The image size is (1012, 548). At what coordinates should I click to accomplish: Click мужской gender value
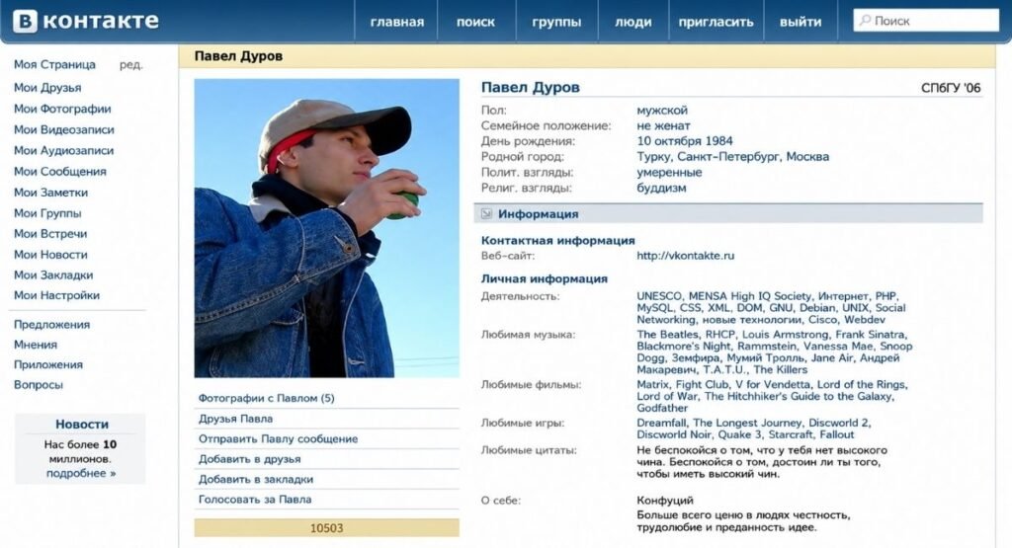pyautogui.click(x=662, y=111)
